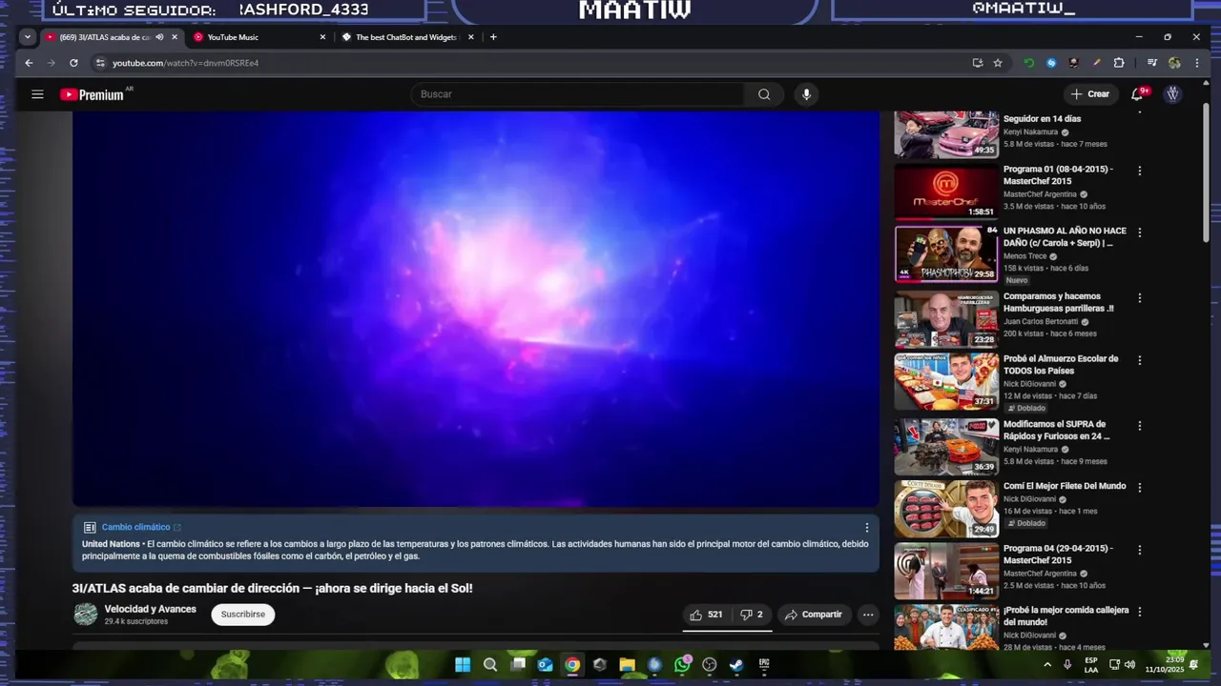Viewport: 1221px width, 686px height.
Task: Open Windows Start menu
Action: coord(463,665)
